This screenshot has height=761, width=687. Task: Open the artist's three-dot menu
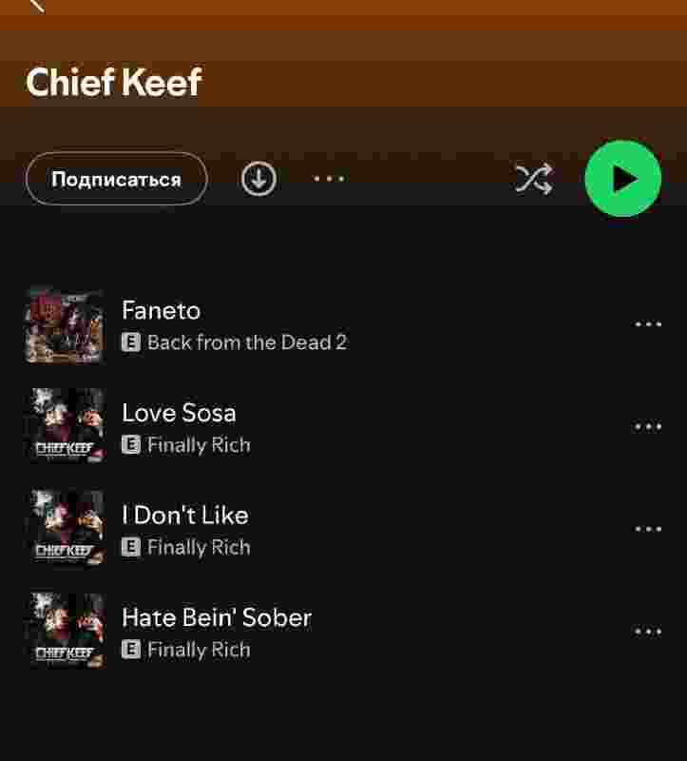pos(329,179)
